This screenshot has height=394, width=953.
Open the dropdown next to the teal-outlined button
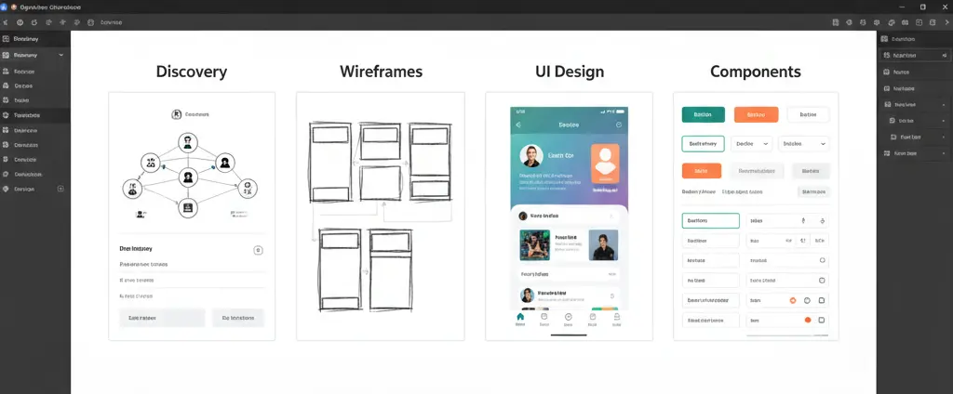click(x=752, y=144)
